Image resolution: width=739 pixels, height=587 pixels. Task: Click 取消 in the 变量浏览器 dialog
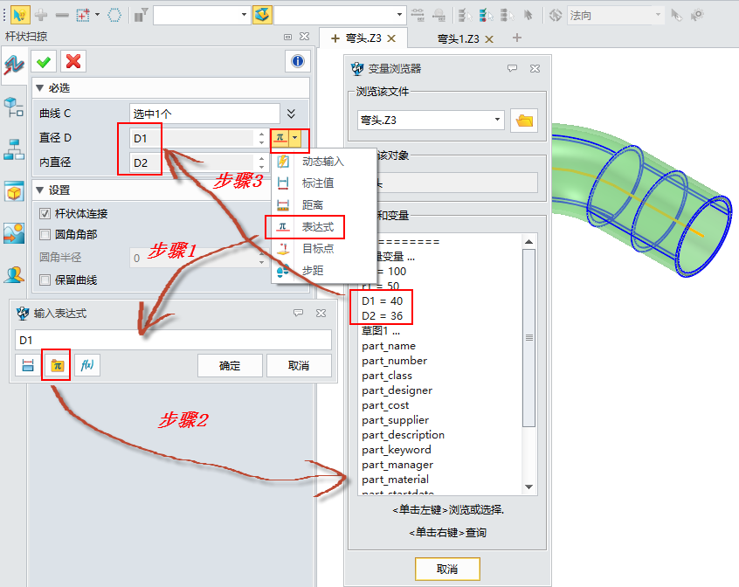(x=446, y=569)
